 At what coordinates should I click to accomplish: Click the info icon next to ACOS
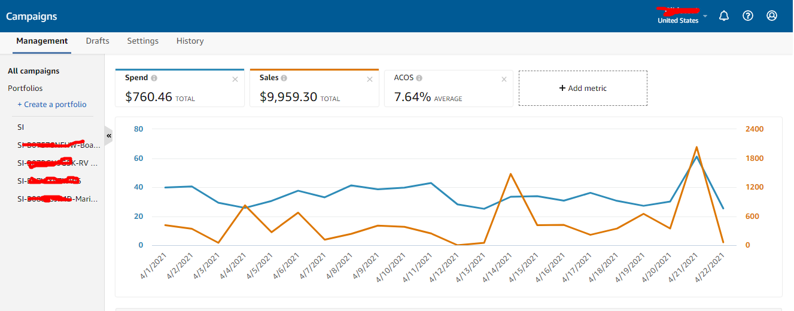point(419,78)
